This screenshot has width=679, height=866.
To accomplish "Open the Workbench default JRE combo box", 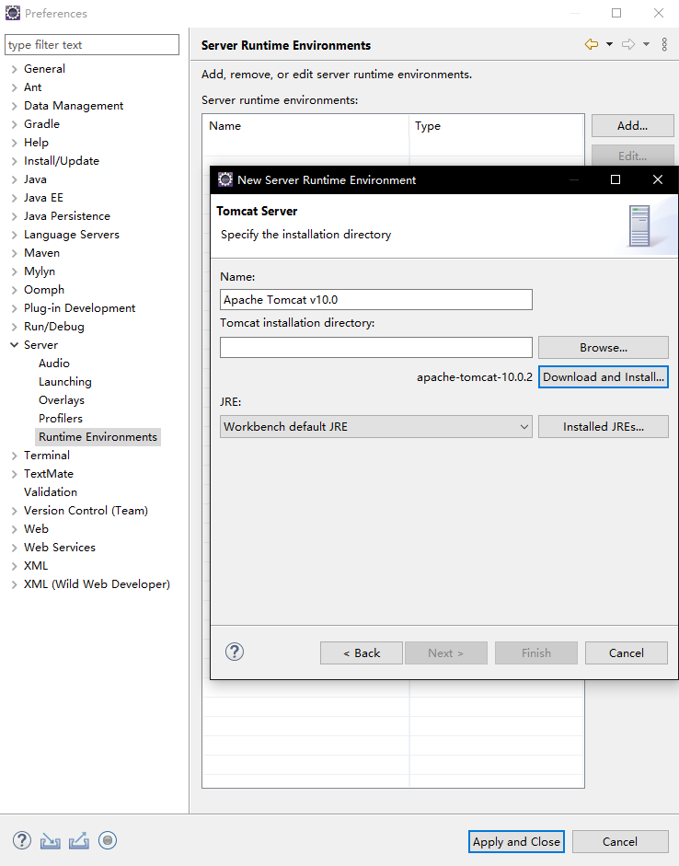I will [376, 426].
